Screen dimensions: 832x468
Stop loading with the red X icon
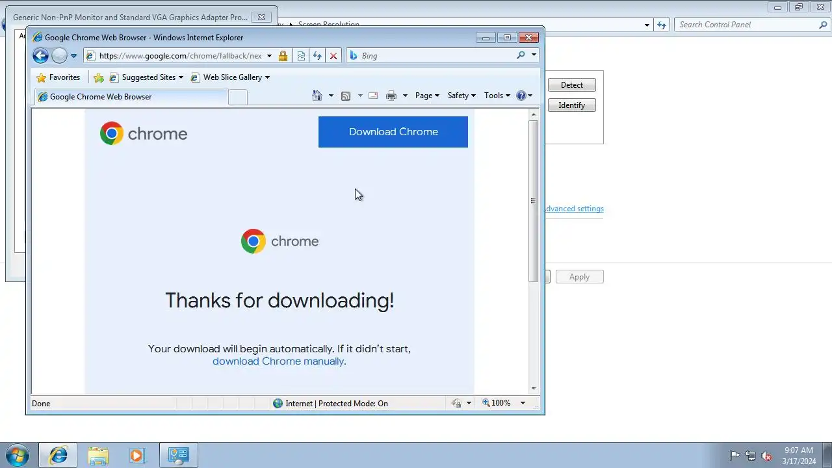[333, 56]
